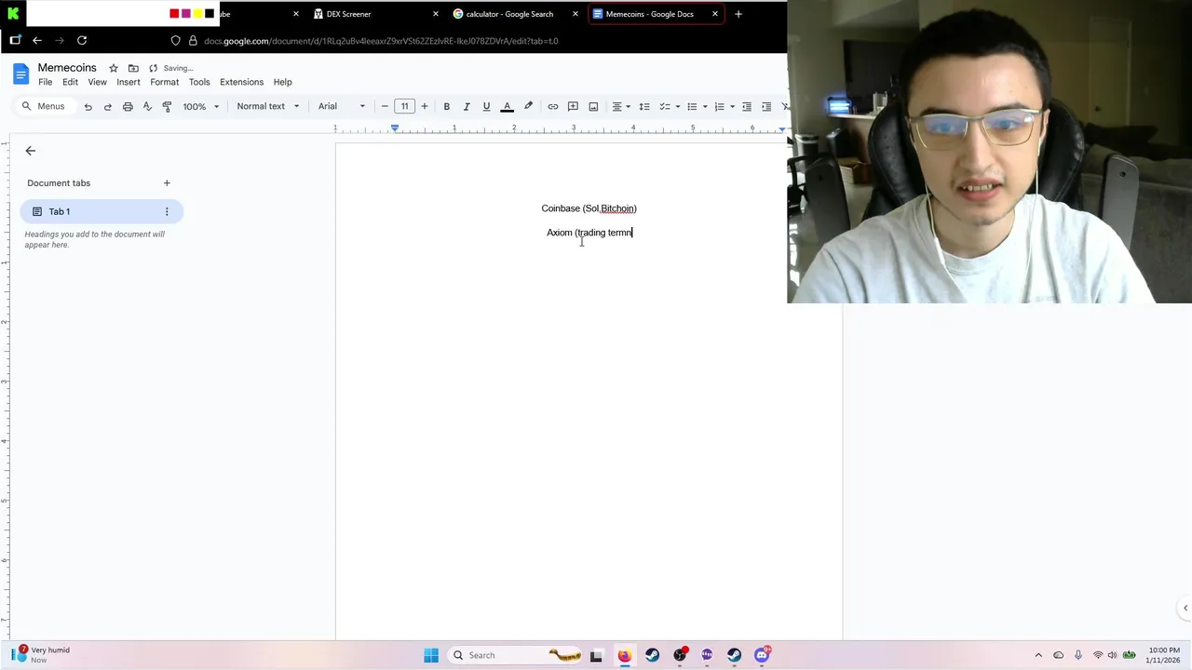The width and height of the screenshot is (1192, 670).
Task: Click the font size field
Action: tap(404, 106)
